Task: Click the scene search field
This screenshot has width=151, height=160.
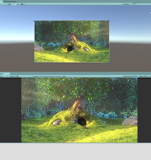Action: 141,4
